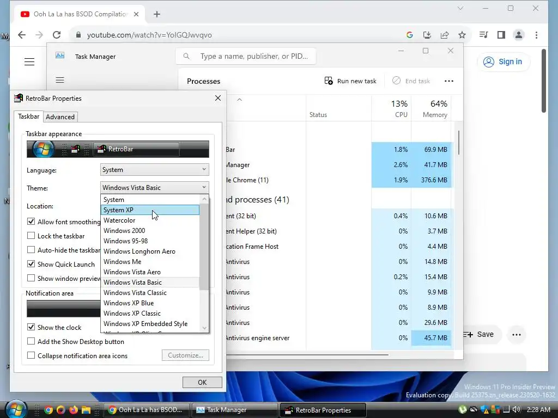
Task: Open the volume icon in system tray
Action: click(x=516, y=410)
